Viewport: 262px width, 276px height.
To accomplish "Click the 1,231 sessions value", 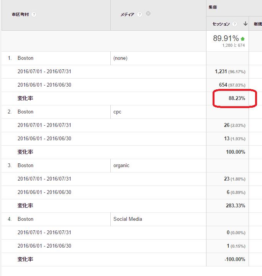I will pyautogui.click(x=221, y=72).
